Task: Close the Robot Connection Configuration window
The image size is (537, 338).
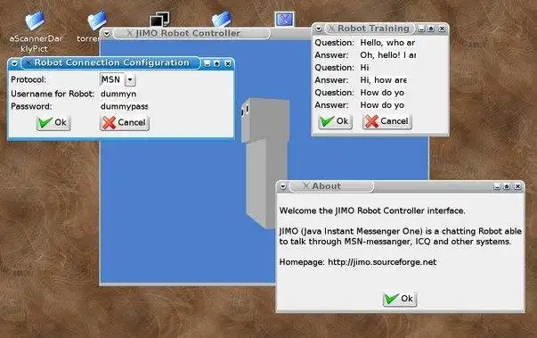Action: point(228,63)
